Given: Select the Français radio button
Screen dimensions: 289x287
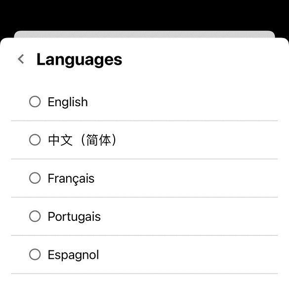Looking at the screenshot, I should (35, 178).
